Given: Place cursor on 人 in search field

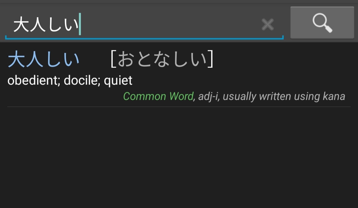Looking at the screenshot, I should [37, 25].
